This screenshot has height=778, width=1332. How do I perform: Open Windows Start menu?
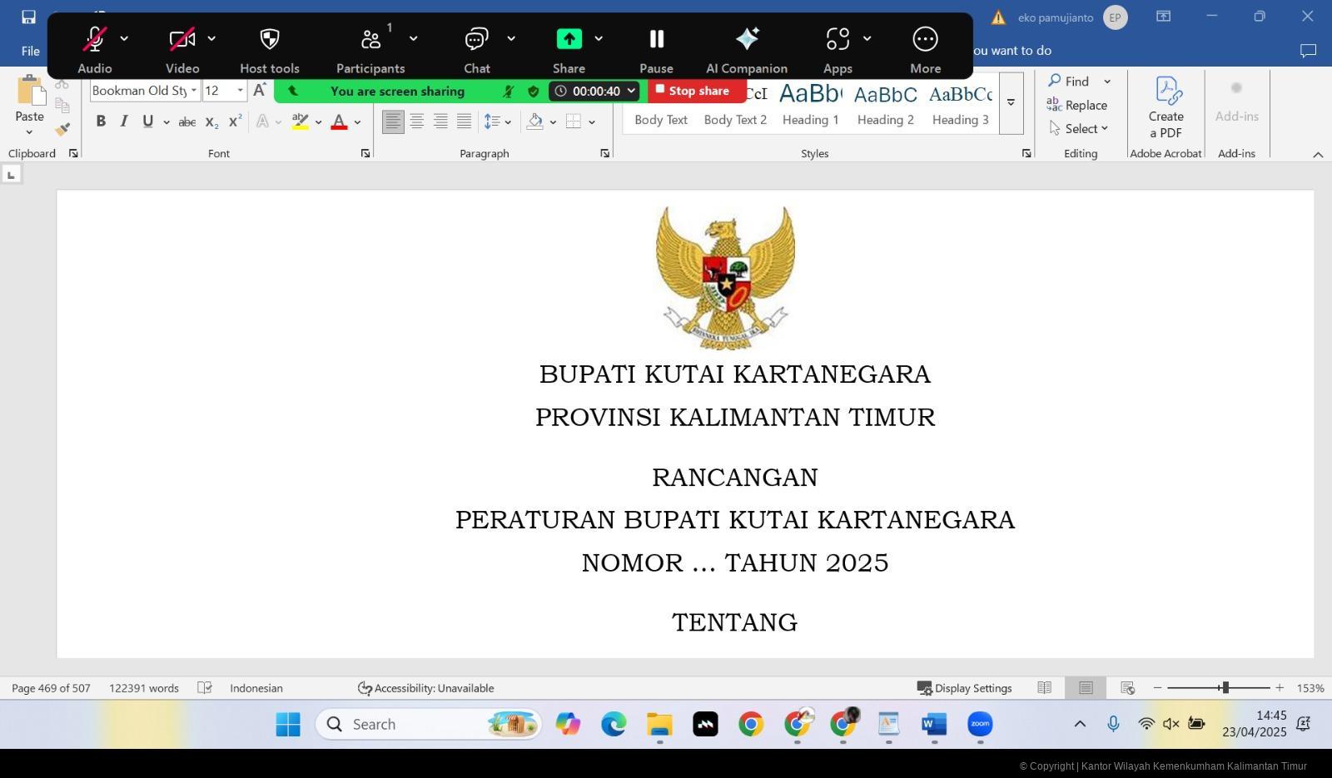(x=288, y=725)
